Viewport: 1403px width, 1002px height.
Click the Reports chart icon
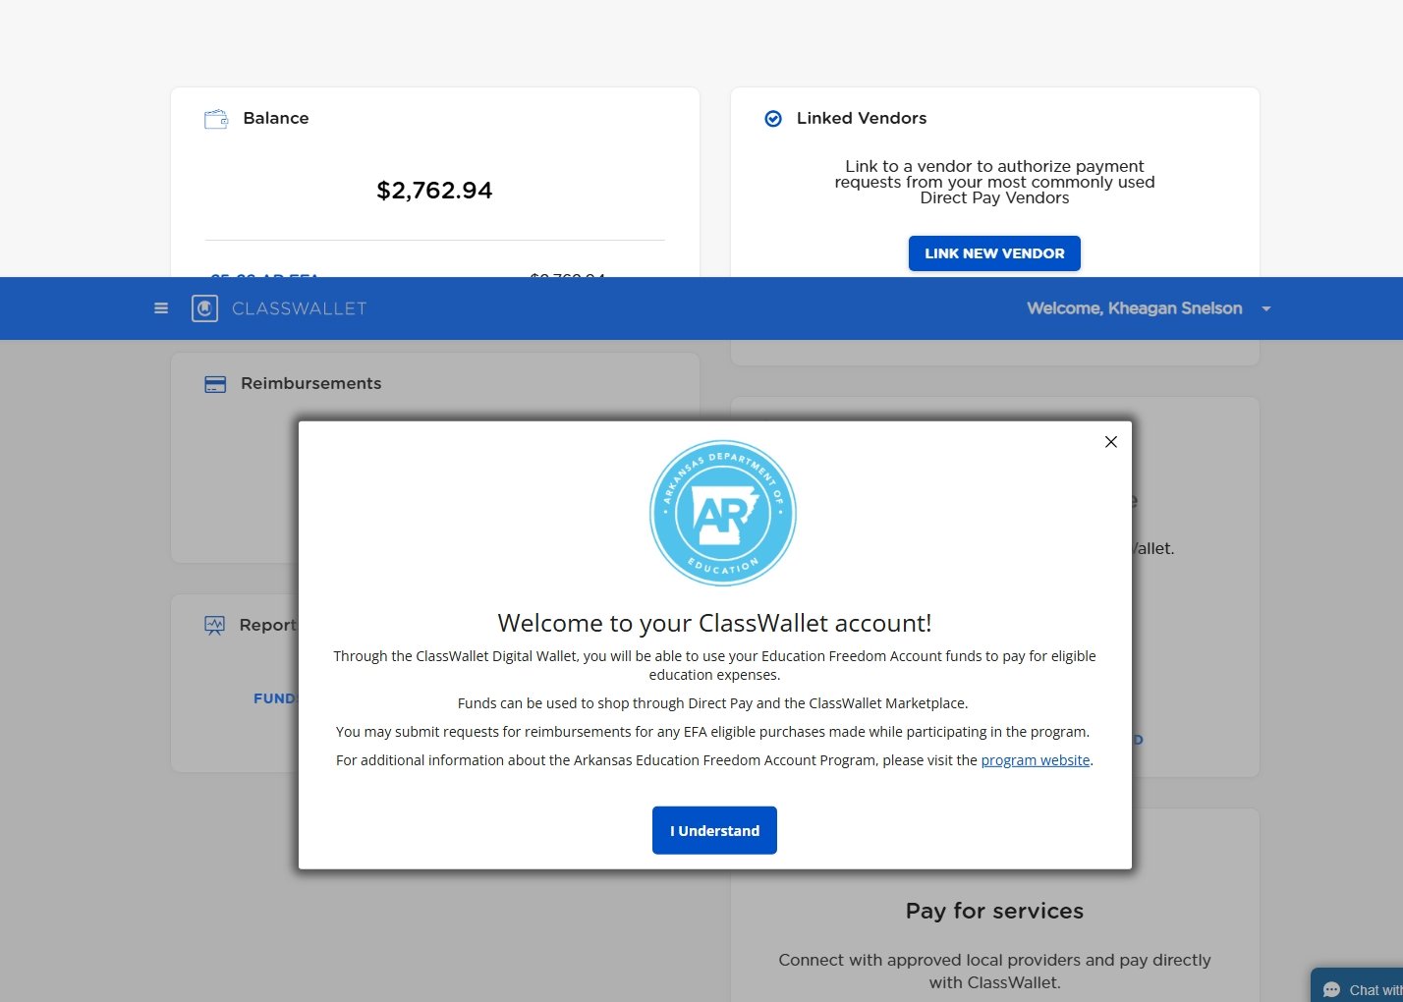[x=214, y=626]
